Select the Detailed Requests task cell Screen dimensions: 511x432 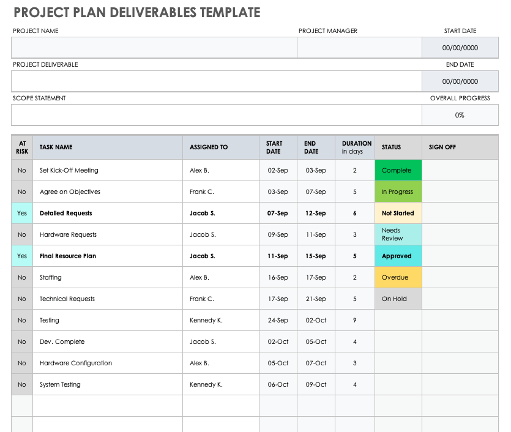pos(108,213)
